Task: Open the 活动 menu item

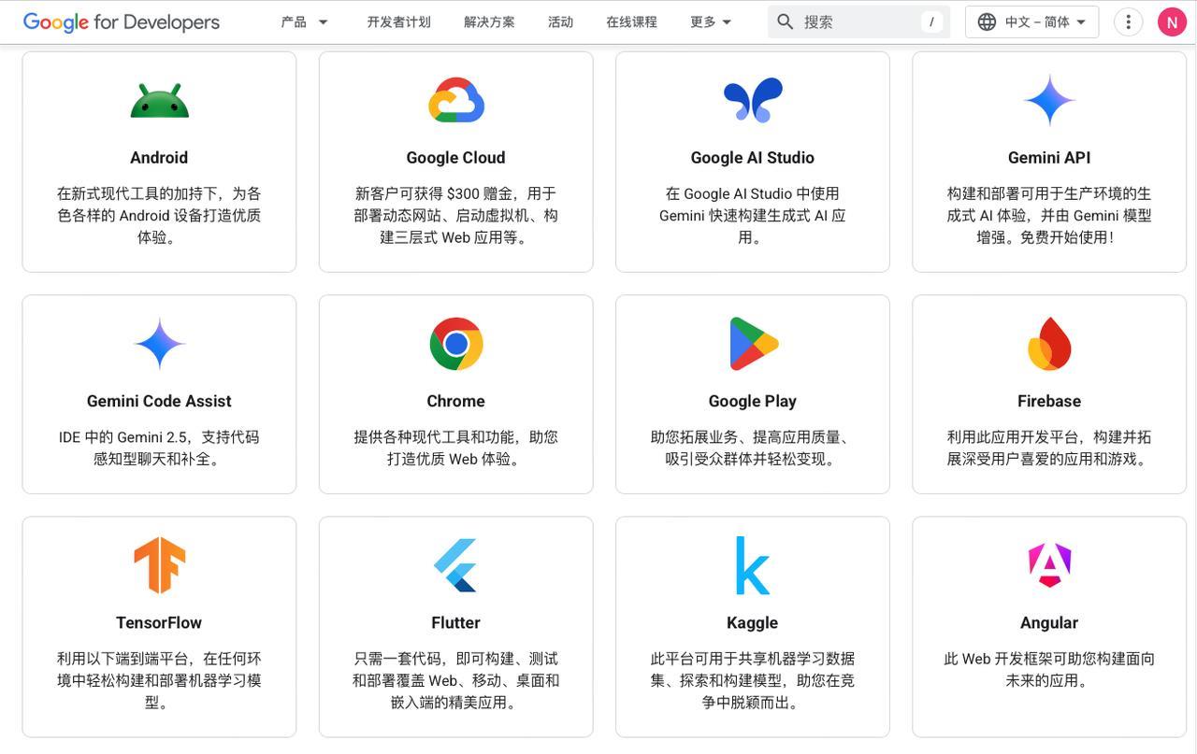Action: pyautogui.click(x=560, y=21)
